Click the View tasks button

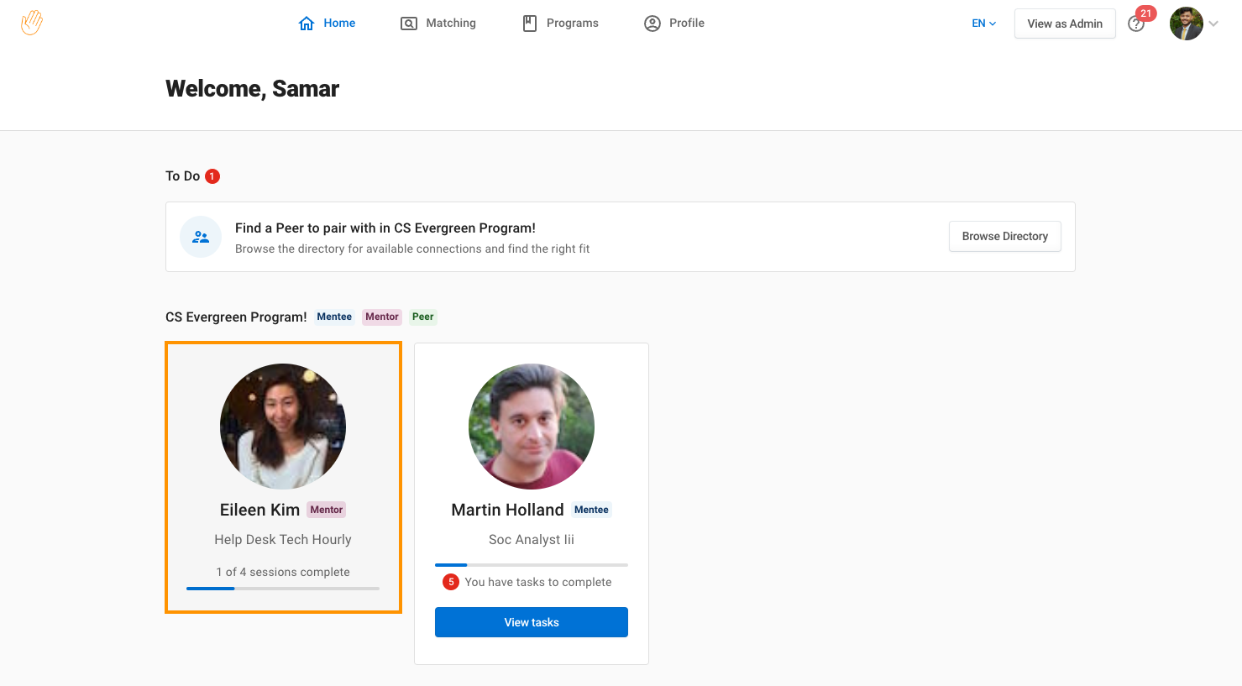(532, 622)
